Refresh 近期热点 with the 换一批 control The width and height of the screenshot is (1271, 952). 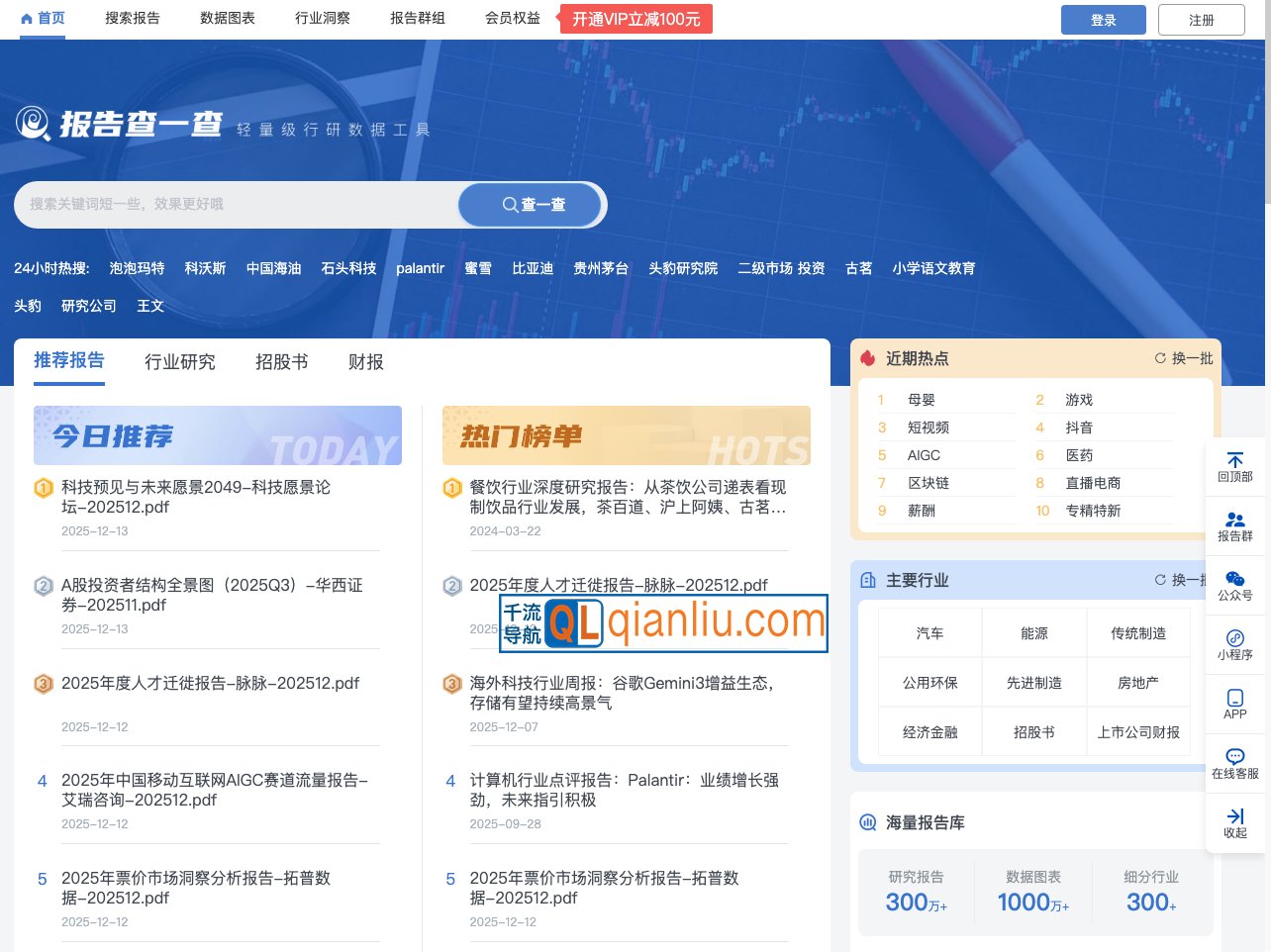point(1184,358)
